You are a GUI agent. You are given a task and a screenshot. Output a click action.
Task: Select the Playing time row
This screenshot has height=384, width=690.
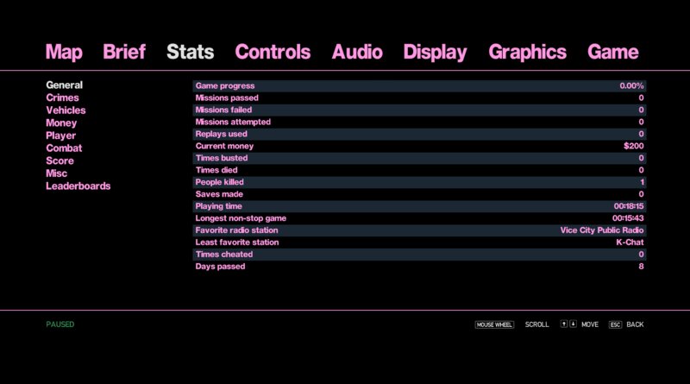(x=419, y=206)
